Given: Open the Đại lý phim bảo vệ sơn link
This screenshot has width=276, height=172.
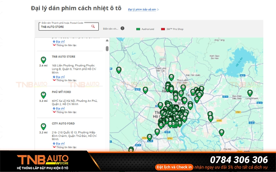Looking at the screenshot, I should pos(142,10).
